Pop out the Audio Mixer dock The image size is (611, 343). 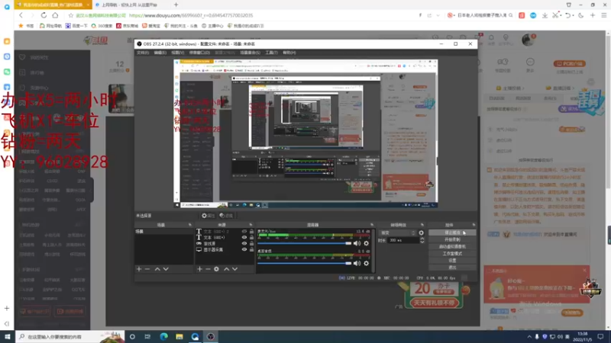click(372, 225)
